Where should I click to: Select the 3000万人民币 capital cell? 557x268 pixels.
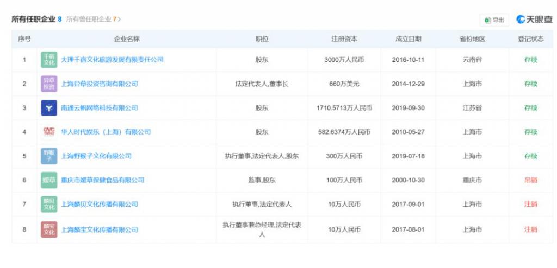(344, 60)
